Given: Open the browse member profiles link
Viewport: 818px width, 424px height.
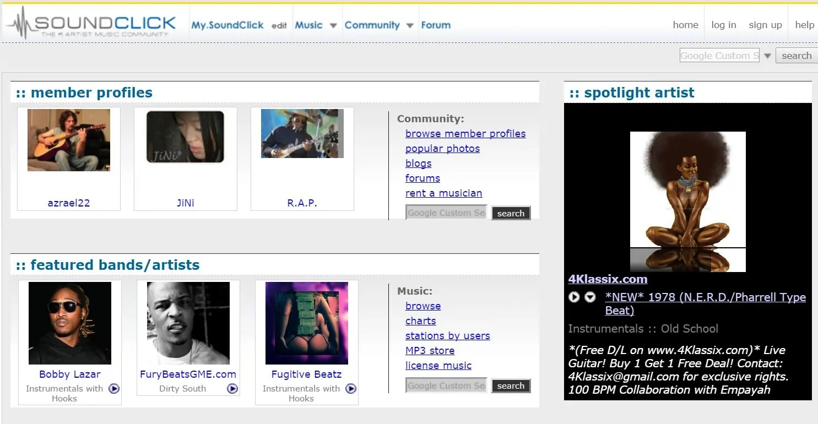Looking at the screenshot, I should [x=465, y=134].
